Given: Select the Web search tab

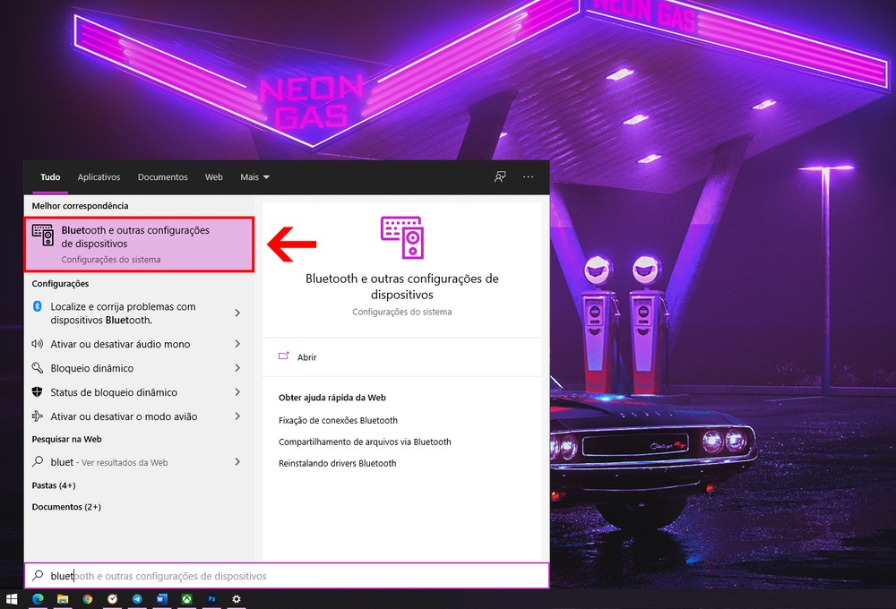Looking at the screenshot, I should (213, 177).
